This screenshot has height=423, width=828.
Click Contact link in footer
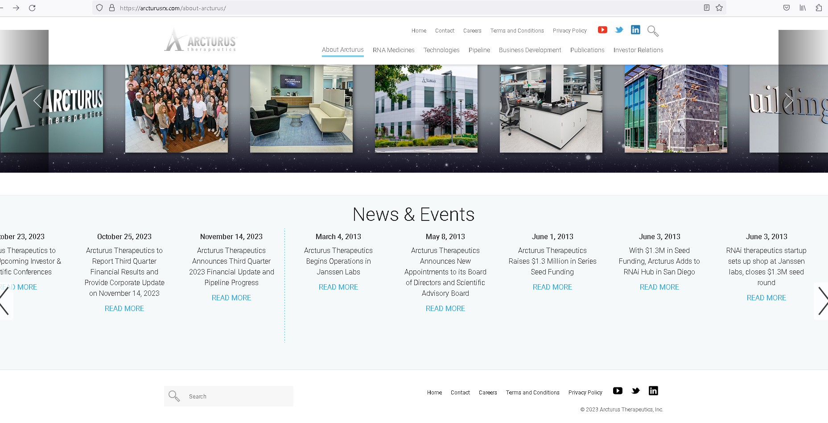tap(460, 393)
